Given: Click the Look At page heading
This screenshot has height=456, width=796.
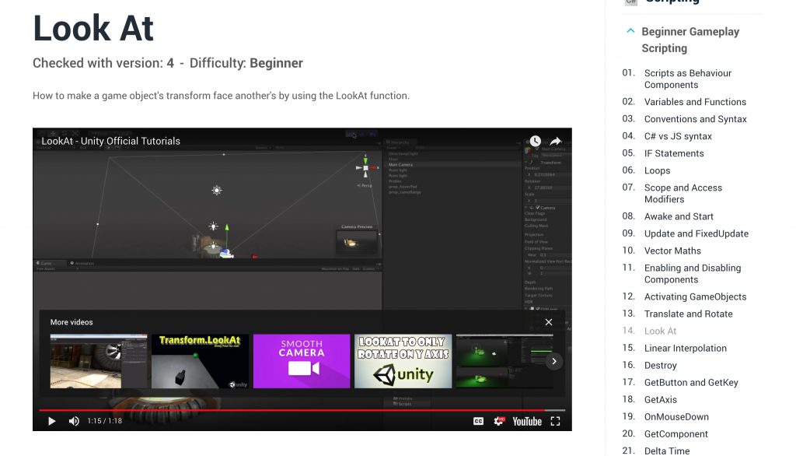Looking at the screenshot, I should tap(93, 28).
